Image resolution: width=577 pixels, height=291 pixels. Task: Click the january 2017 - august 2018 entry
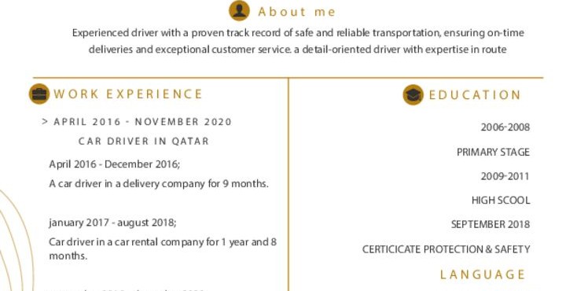[112, 223]
